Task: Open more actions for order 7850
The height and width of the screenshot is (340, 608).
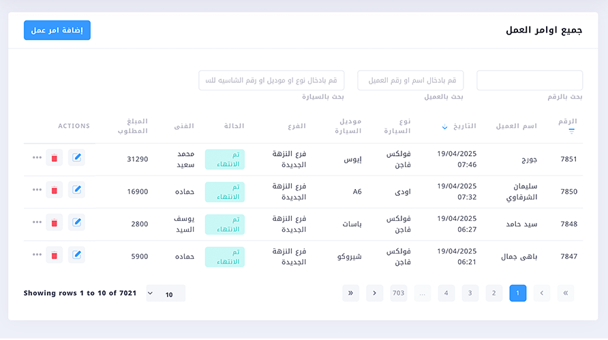Action: 37,190
